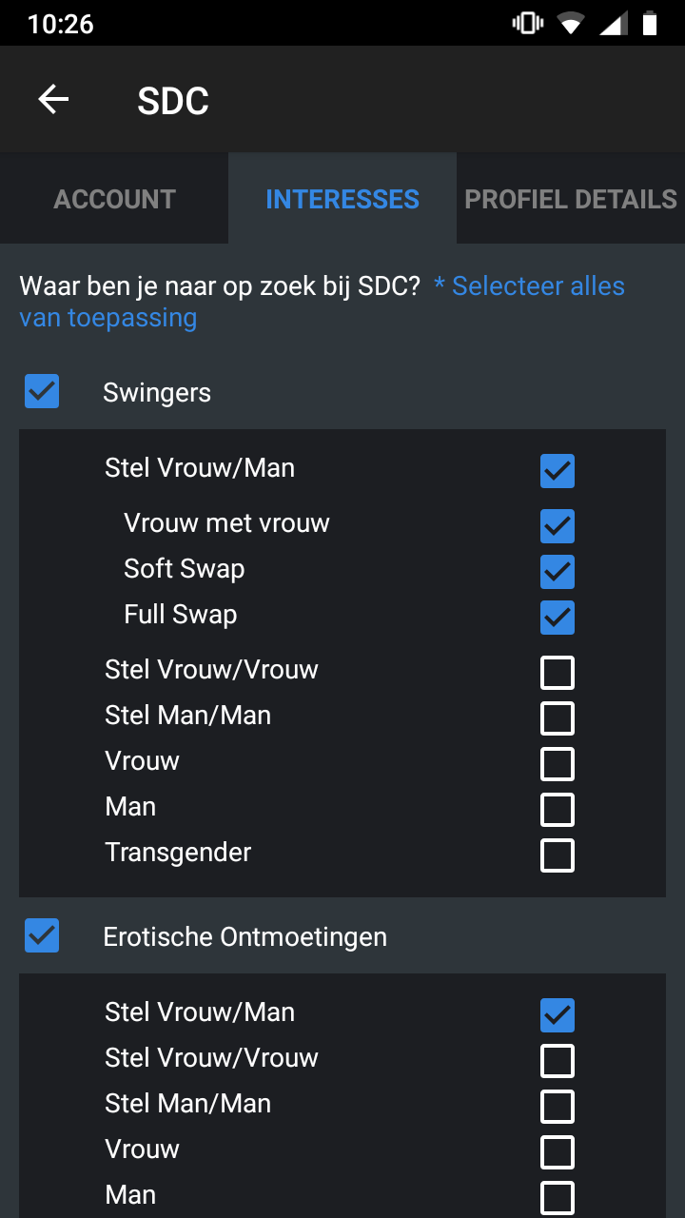
Task: Open the PROFIEL DETAILS tab
Action: tap(571, 199)
